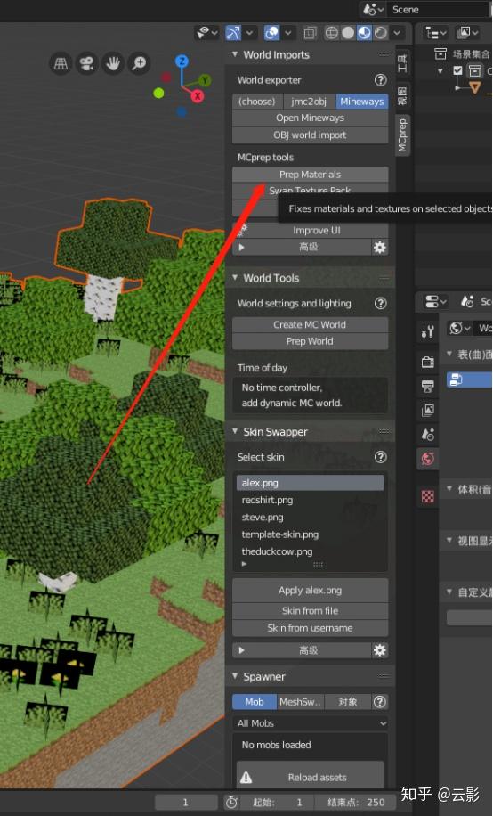Switch to rendered shading mode
This screenshot has height=816, width=493.
coord(381,33)
